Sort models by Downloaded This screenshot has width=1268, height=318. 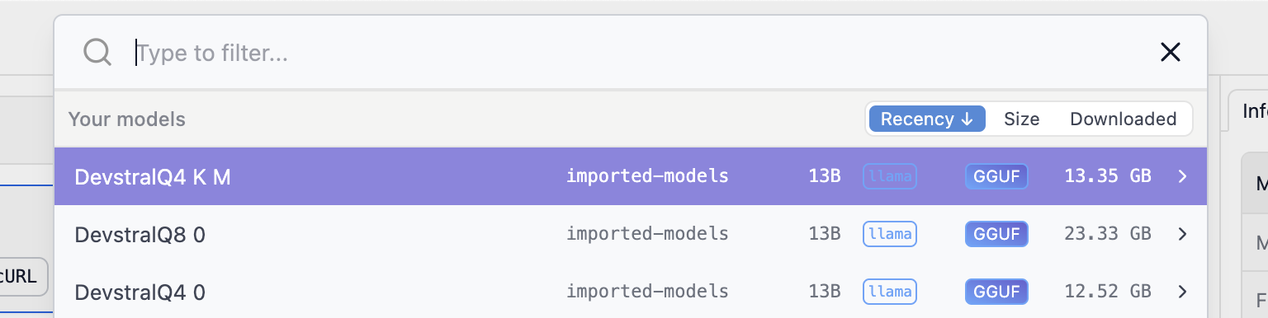(1123, 119)
